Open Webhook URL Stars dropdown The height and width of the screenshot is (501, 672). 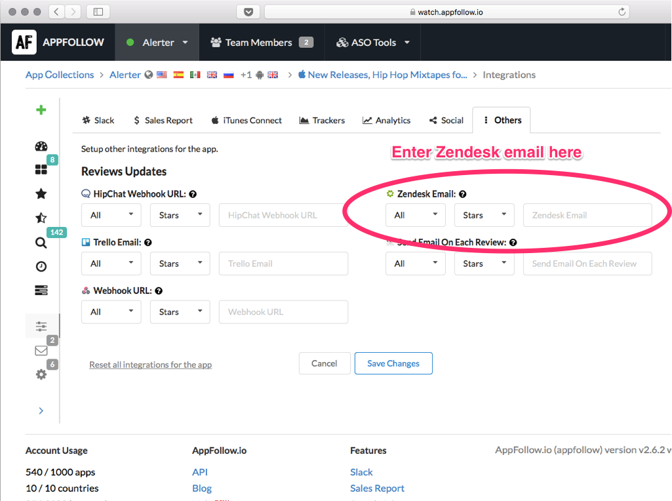[x=180, y=312]
